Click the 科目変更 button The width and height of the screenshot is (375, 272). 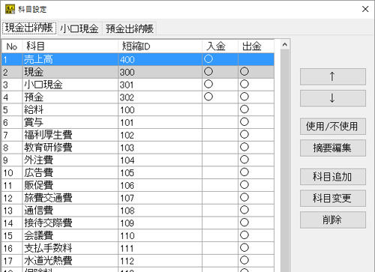[x=333, y=199]
